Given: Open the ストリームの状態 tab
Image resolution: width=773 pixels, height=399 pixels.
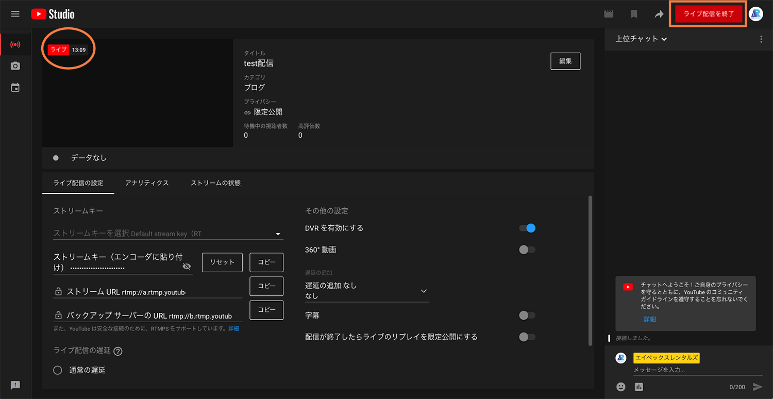Looking at the screenshot, I should tap(215, 182).
